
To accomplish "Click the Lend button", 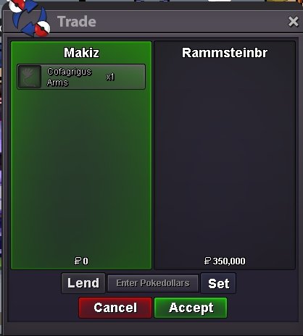I will [83, 283].
